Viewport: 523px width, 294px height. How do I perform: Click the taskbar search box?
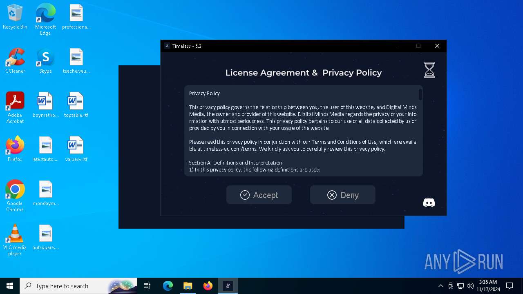coord(78,286)
